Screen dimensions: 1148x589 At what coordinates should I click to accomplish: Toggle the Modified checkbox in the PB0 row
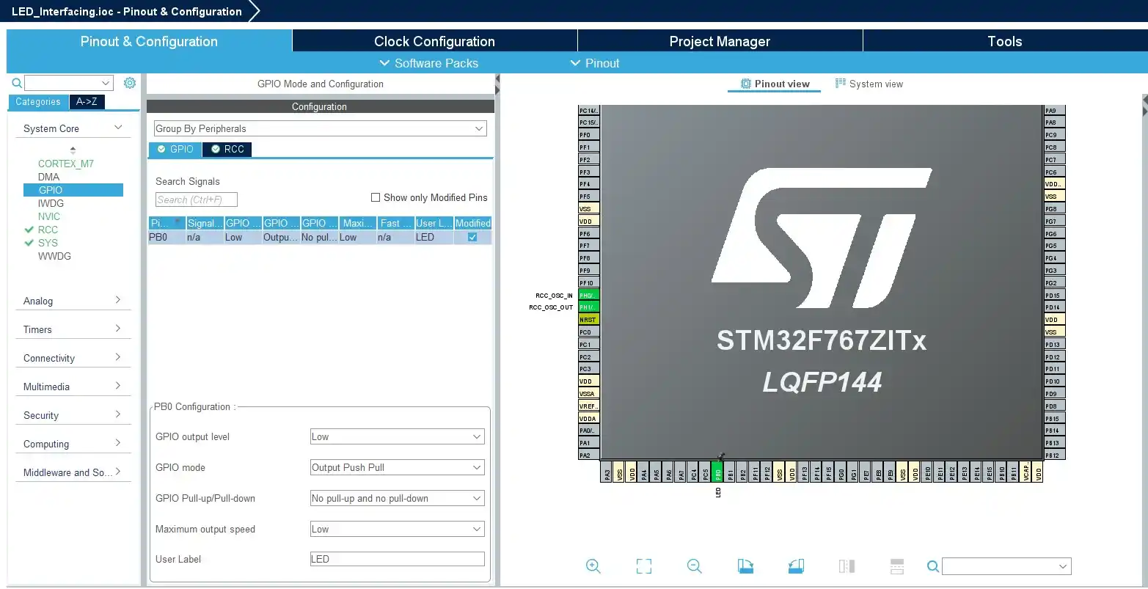472,237
